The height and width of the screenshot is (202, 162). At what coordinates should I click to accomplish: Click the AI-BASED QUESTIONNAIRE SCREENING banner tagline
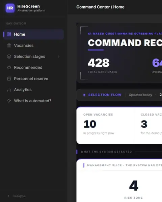pyautogui.click(x=125, y=34)
